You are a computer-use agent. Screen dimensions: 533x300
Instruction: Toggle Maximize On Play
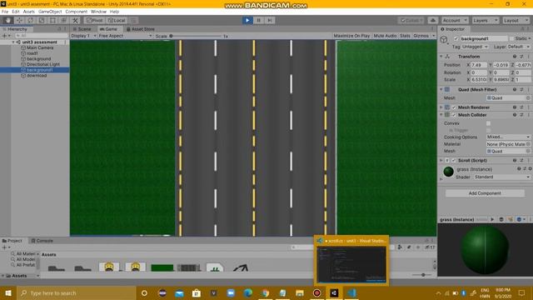click(x=351, y=36)
